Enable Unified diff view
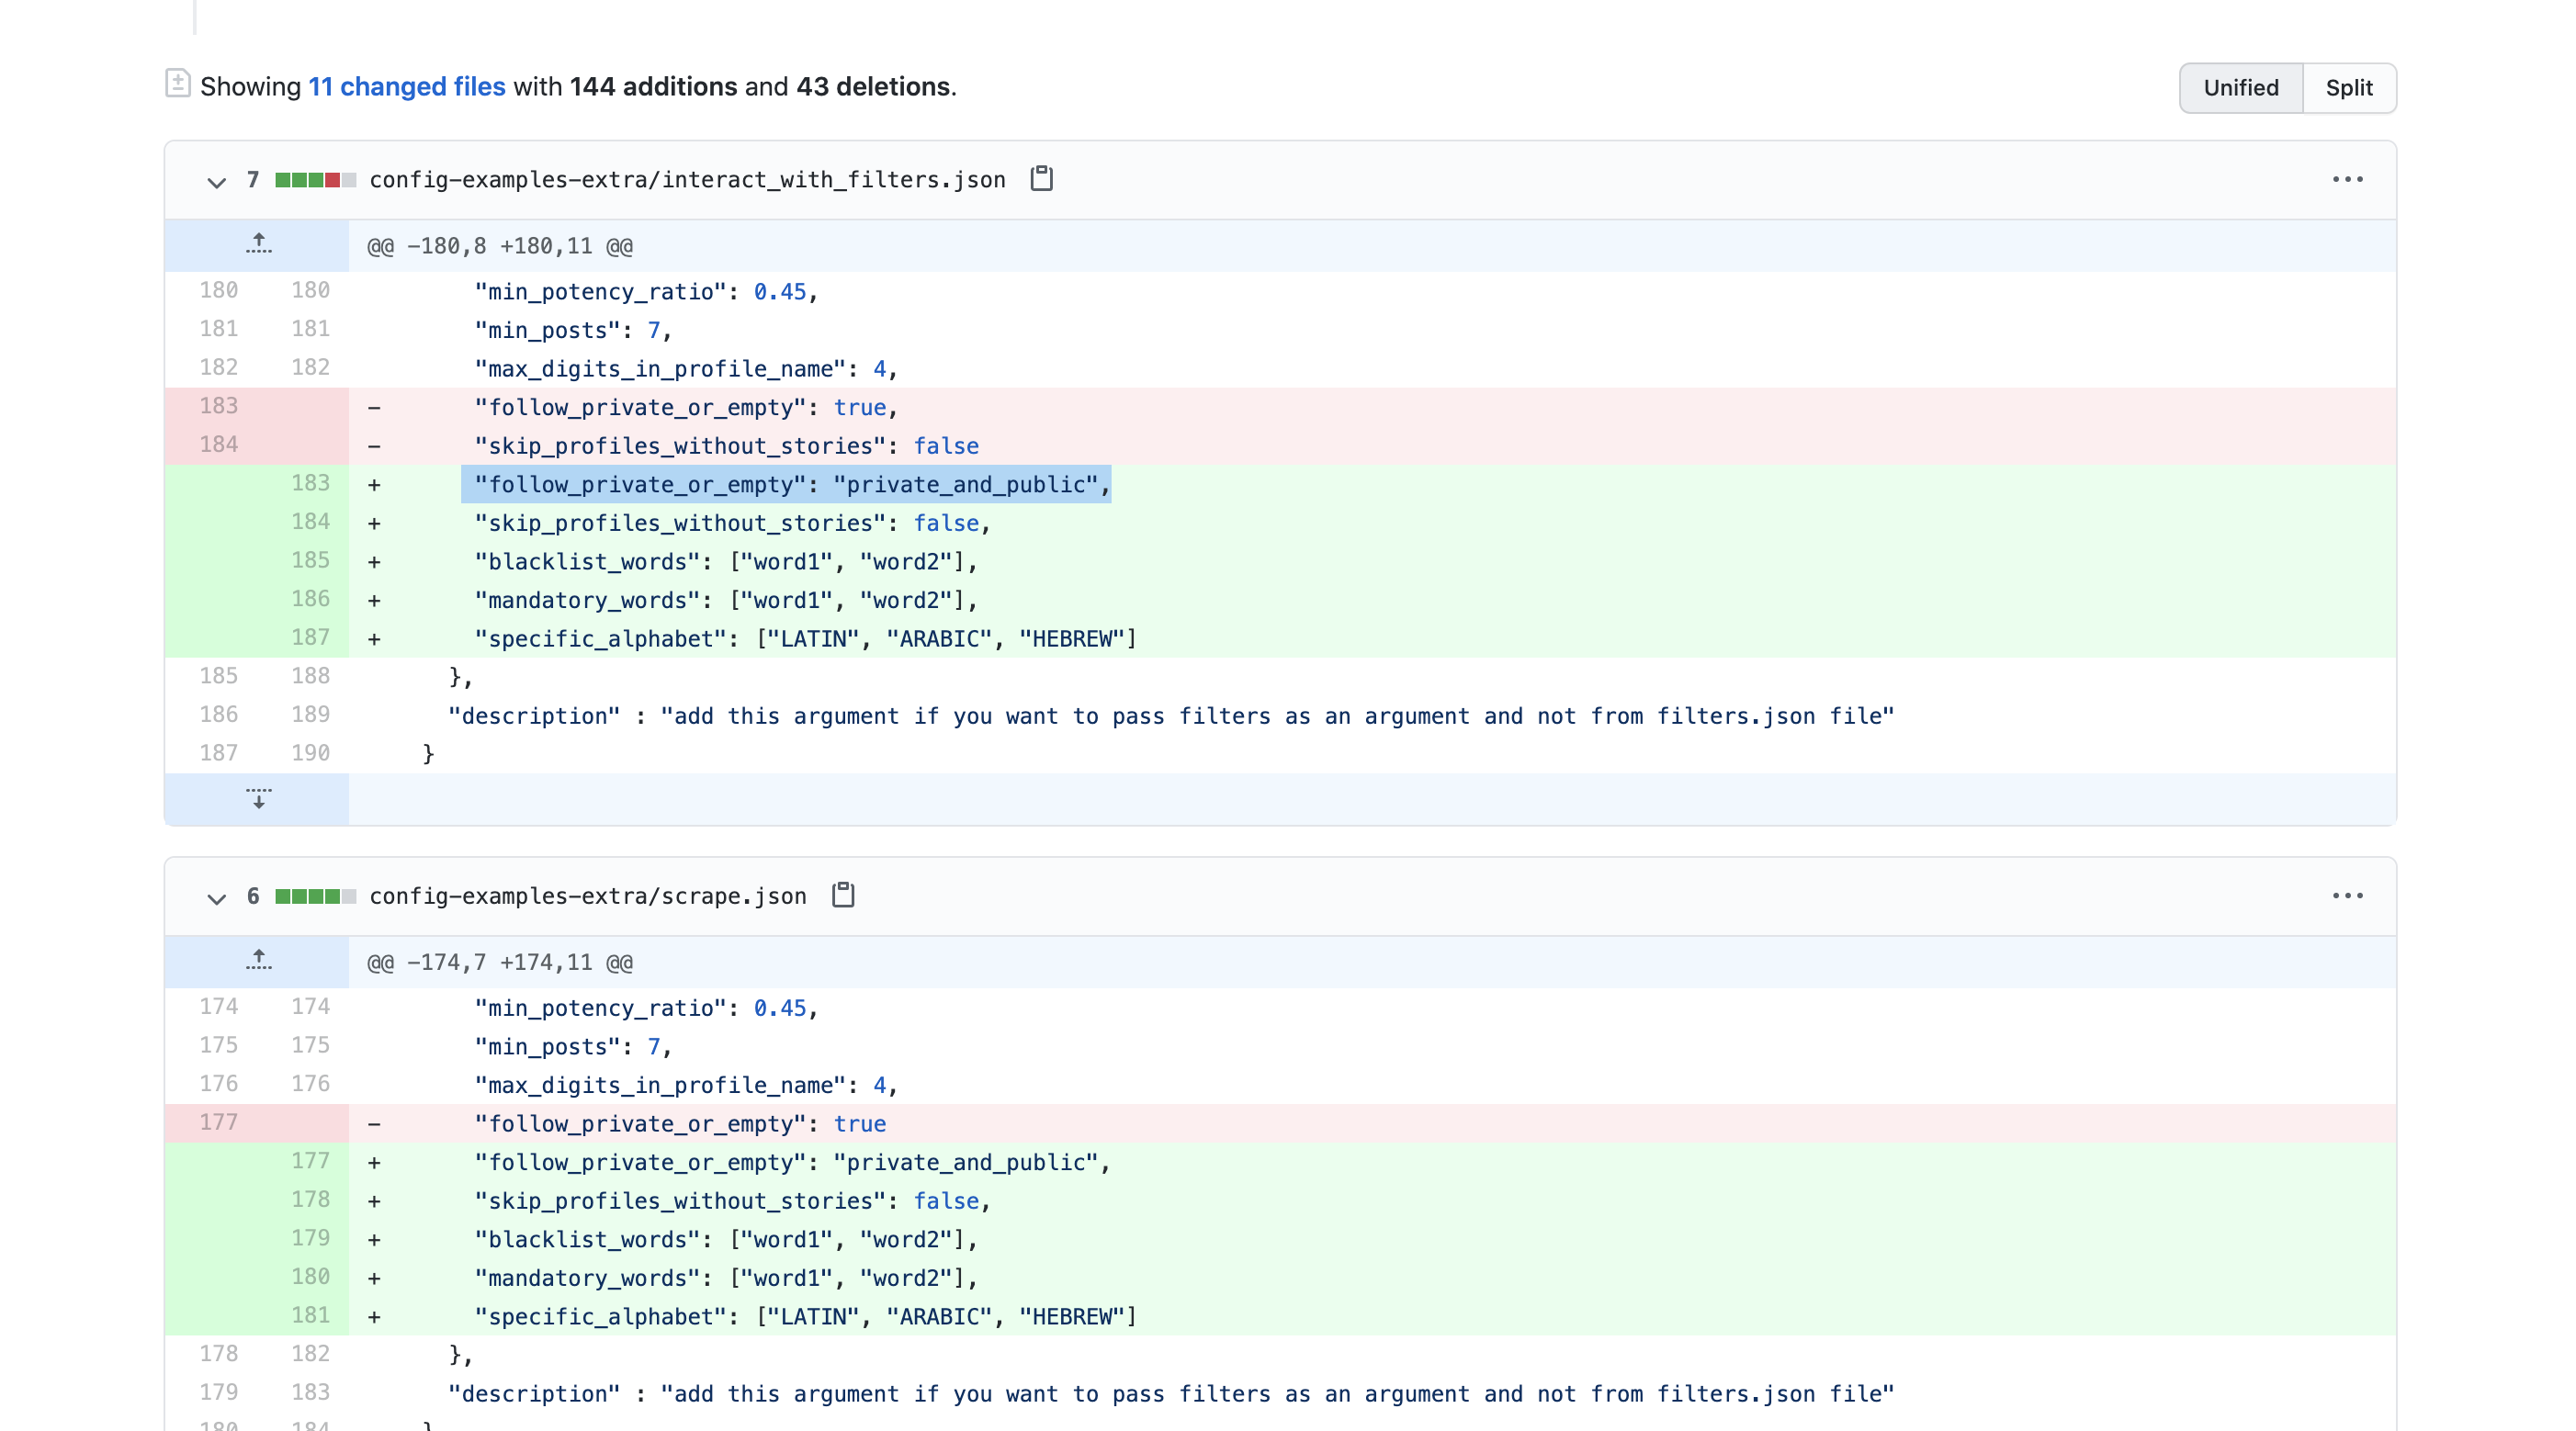The width and height of the screenshot is (2576, 1431). tap(2241, 88)
